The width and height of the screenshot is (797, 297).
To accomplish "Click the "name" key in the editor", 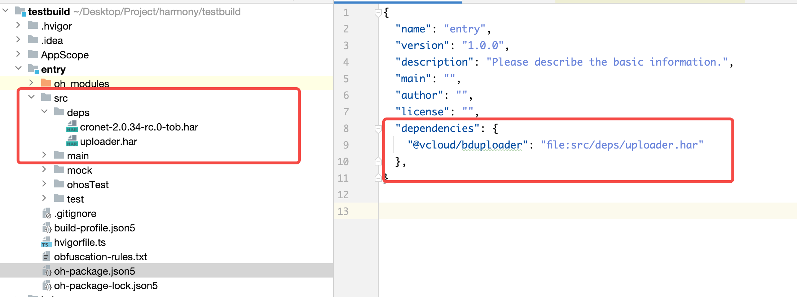I will (413, 29).
